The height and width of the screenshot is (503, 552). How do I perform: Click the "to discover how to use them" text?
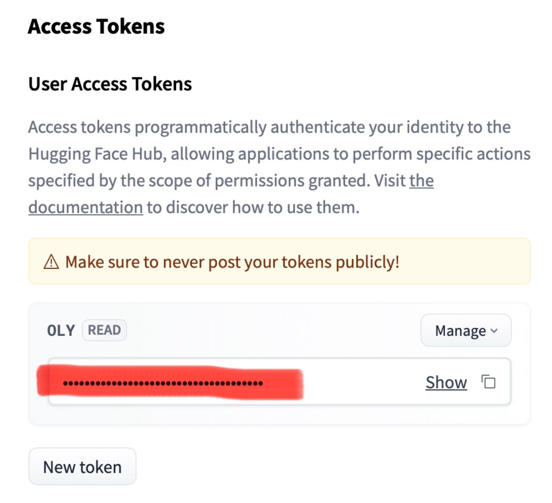point(253,207)
